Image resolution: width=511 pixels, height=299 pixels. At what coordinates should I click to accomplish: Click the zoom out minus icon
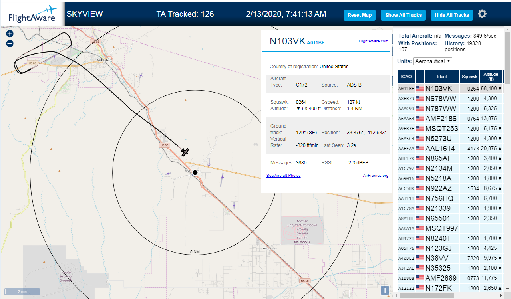10,44
